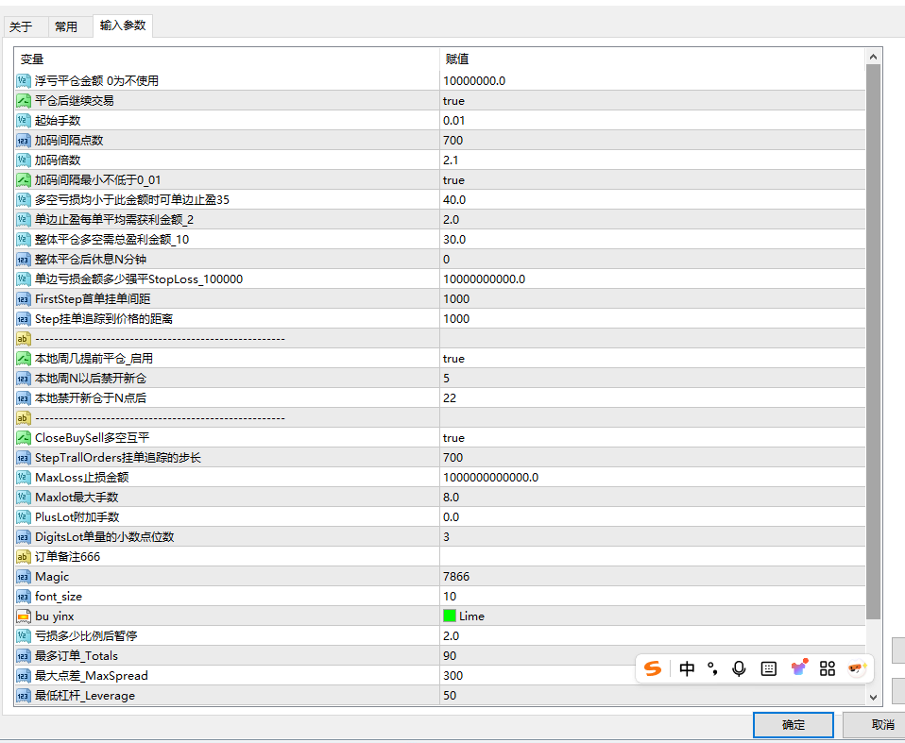Screen dimensions: 905x743
Task: Select the PlusLot附加手数 row label
Action: (77, 517)
